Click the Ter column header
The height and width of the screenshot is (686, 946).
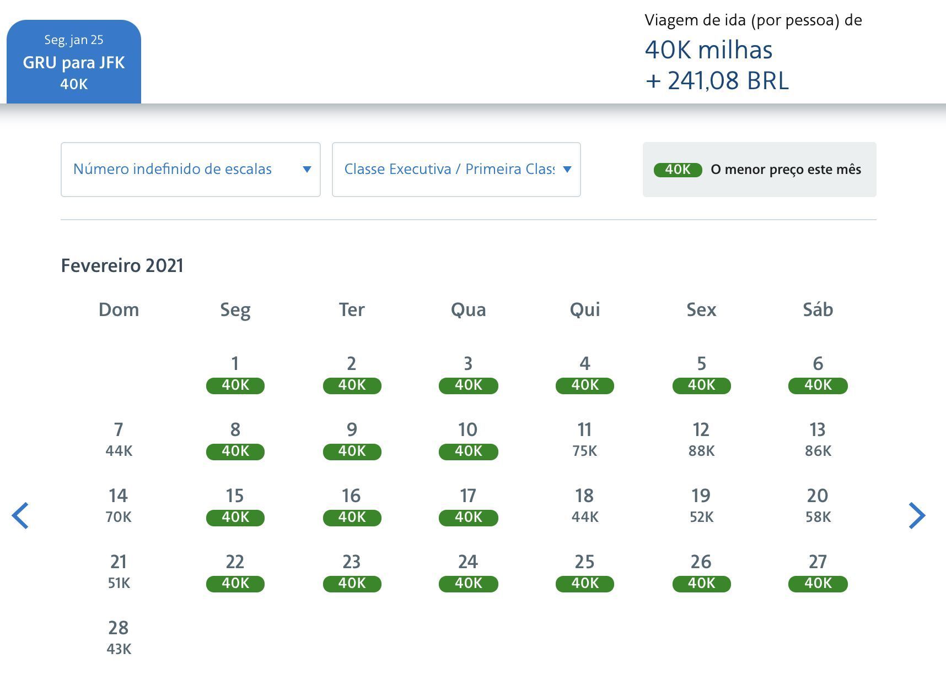coord(352,309)
